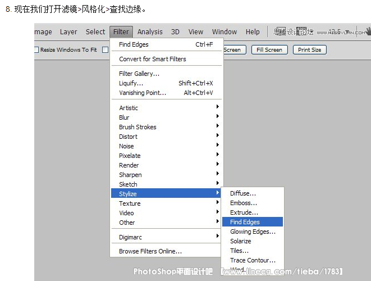Click the Fill Screen button
The height and width of the screenshot is (281, 371).
[x=269, y=50]
